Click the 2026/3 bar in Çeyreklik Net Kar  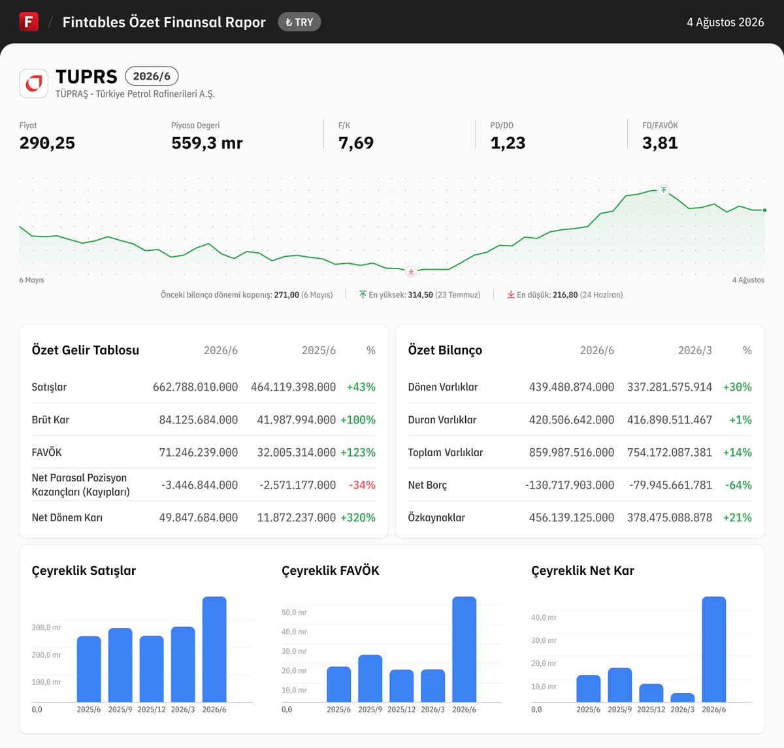[683, 698]
